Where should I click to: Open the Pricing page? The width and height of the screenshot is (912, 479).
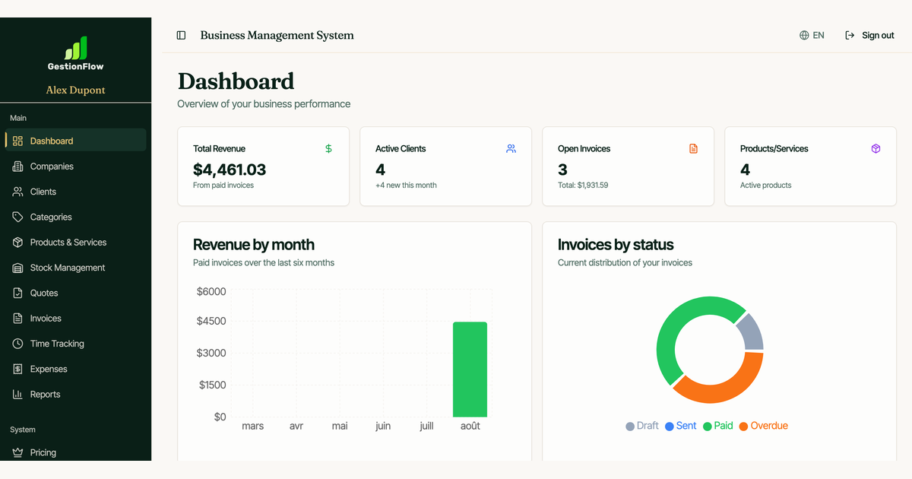click(x=75, y=452)
